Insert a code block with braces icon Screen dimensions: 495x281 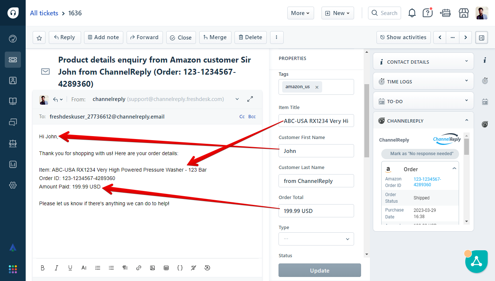[180, 268]
